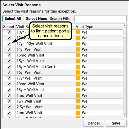
Task: Click the scrollbar down arrow
Action: click(125, 116)
